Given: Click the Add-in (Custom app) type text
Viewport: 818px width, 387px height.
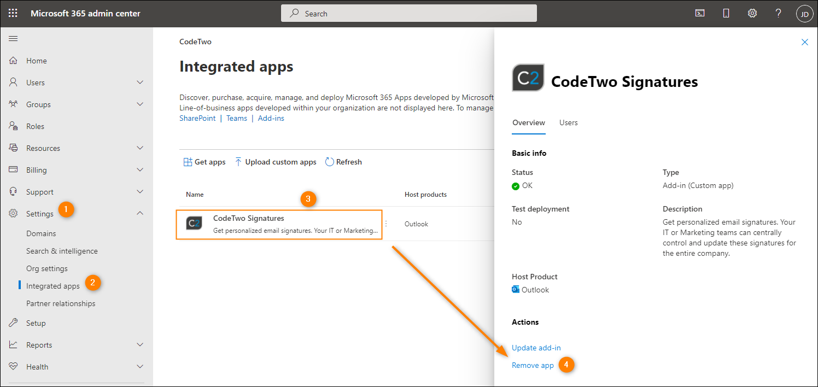Looking at the screenshot, I should click(698, 185).
